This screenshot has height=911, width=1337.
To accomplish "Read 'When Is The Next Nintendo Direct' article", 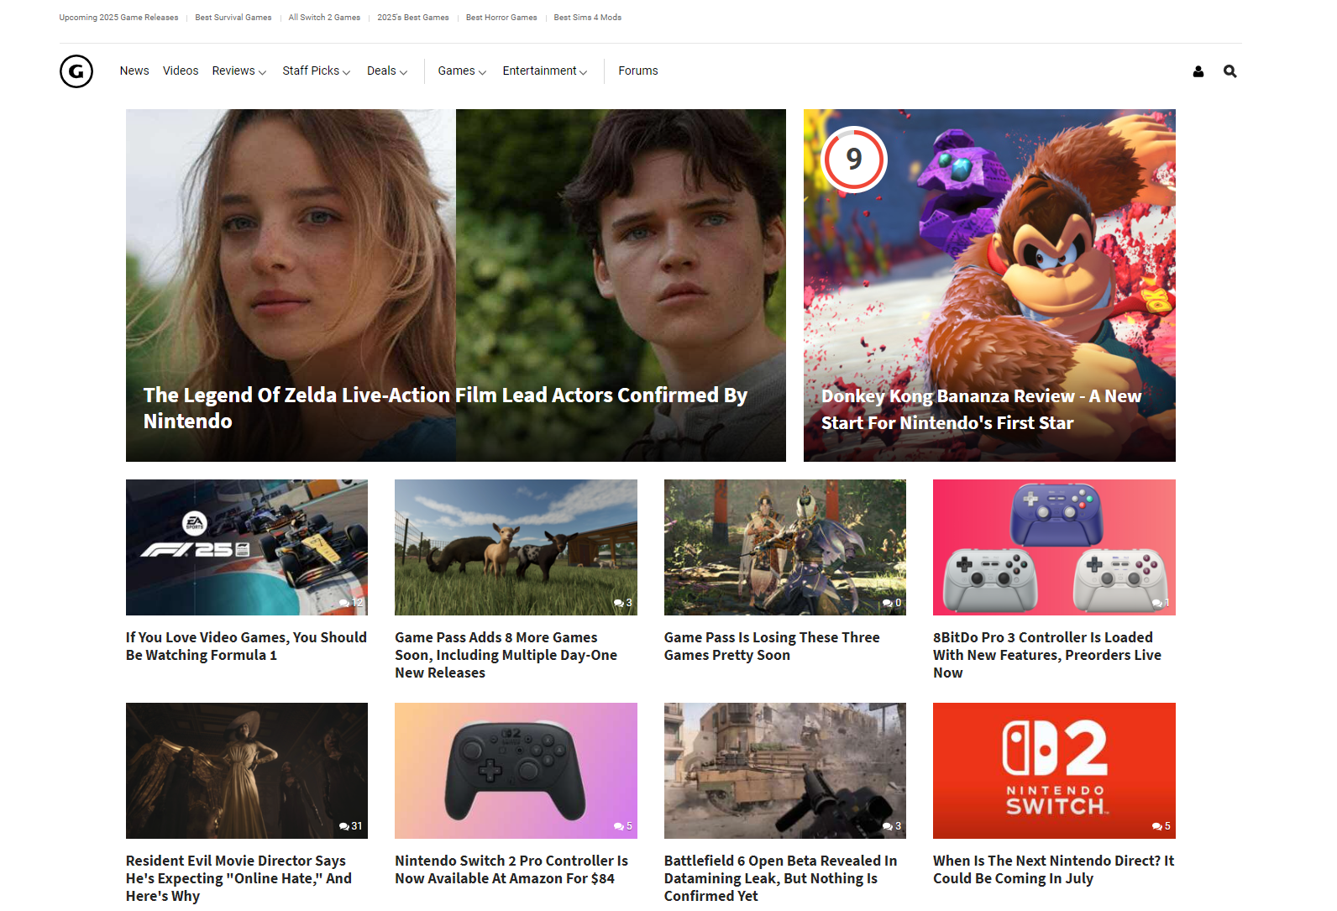I will [x=1054, y=870].
